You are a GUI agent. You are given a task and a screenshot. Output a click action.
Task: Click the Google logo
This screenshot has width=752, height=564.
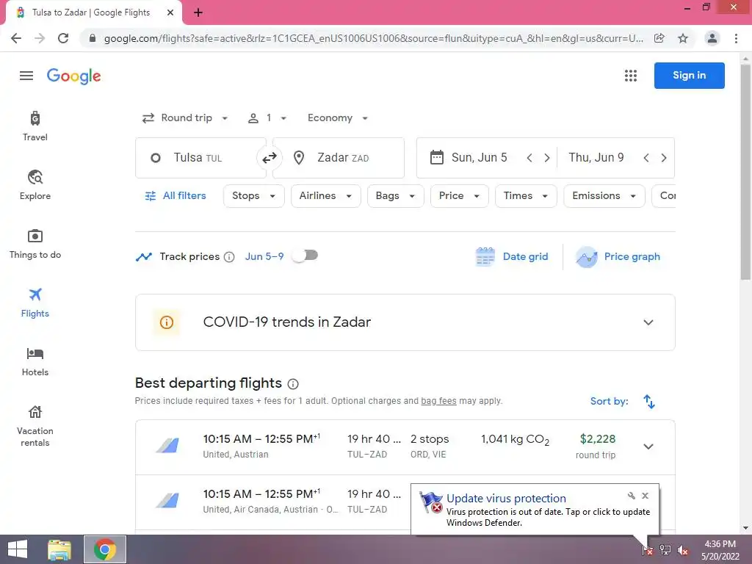point(74,76)
